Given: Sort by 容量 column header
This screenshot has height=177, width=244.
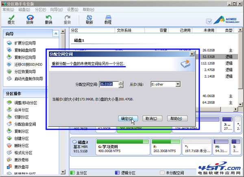Looking at the screenshot, I should [157, 30].
